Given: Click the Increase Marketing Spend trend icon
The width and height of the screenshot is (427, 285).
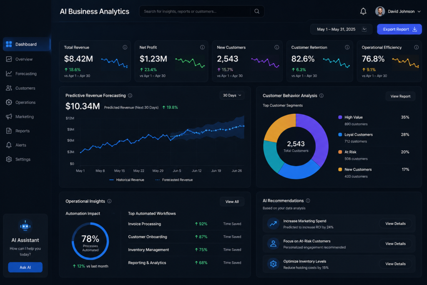Looking at the screenshot, I should pos(273,224).
